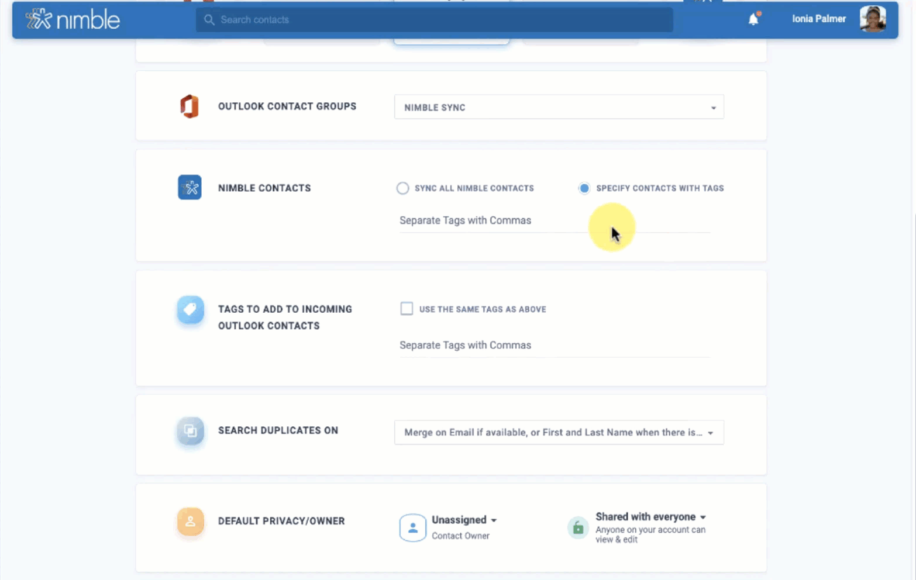Open the notifications bell
Image resolution: width=916 pixels, height=580 pixels.
753,19
